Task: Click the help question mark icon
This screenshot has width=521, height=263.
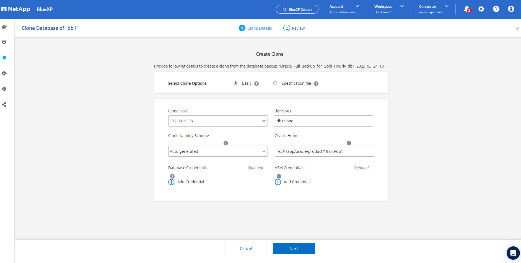Action: click(496, 9)
